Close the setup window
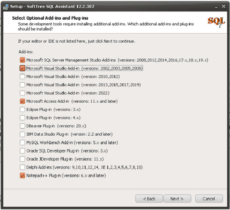The image size is (230, 210). tap(223, 6)
